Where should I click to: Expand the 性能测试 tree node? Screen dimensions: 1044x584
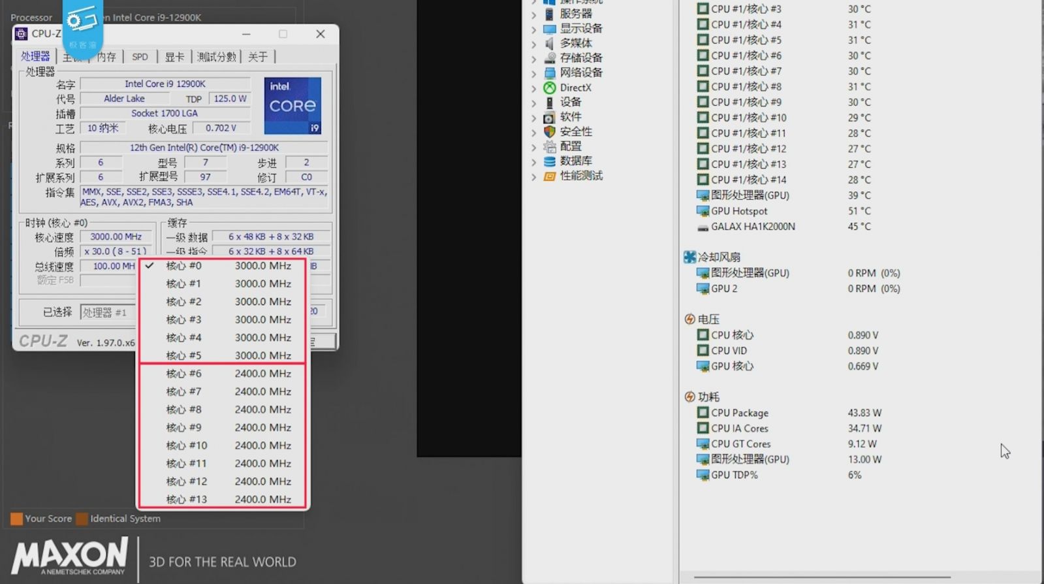coord(534,176)
